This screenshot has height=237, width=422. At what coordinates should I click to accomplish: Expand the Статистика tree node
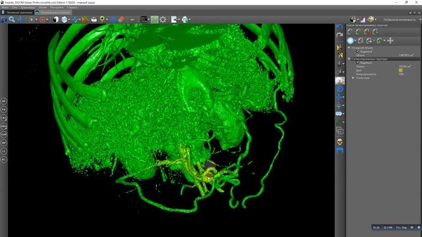[353, 78]
